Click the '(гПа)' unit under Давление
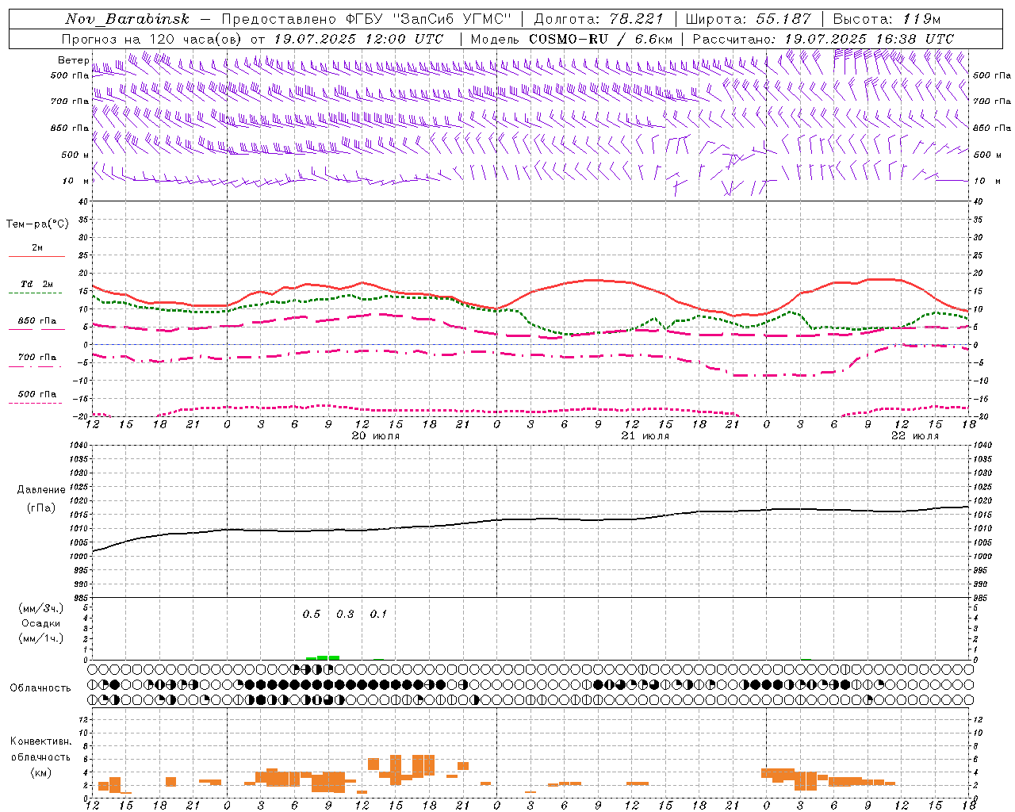 (41, 508)
